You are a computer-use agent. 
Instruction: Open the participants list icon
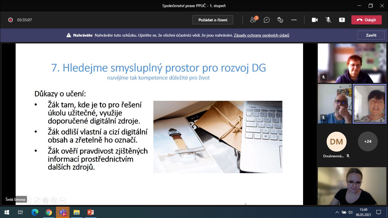(253, 20)
